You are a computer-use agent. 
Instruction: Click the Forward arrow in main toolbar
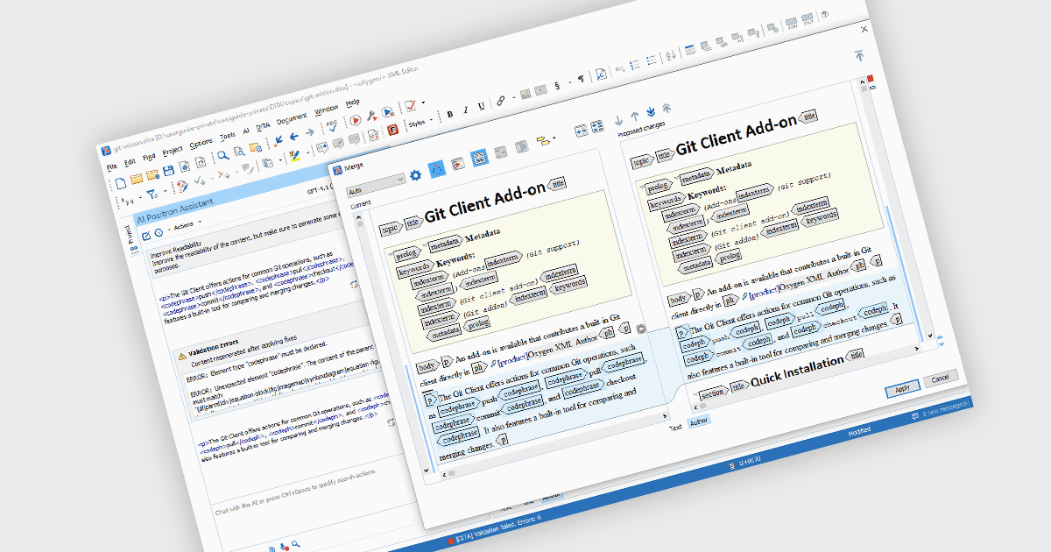(x=308, y=133)
